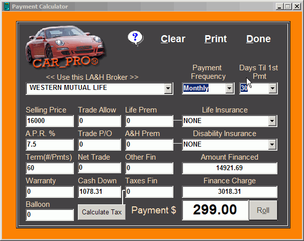Click the Finance Charge value 3018.31
Viewport: 304px width, 241px height.
(x=230, y=192)
